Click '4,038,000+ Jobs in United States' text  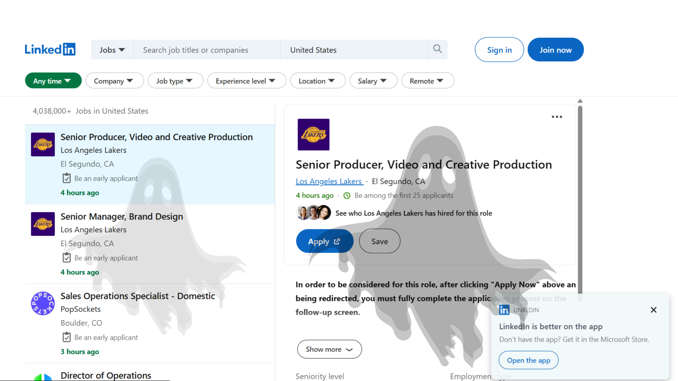tap(90, 111)
